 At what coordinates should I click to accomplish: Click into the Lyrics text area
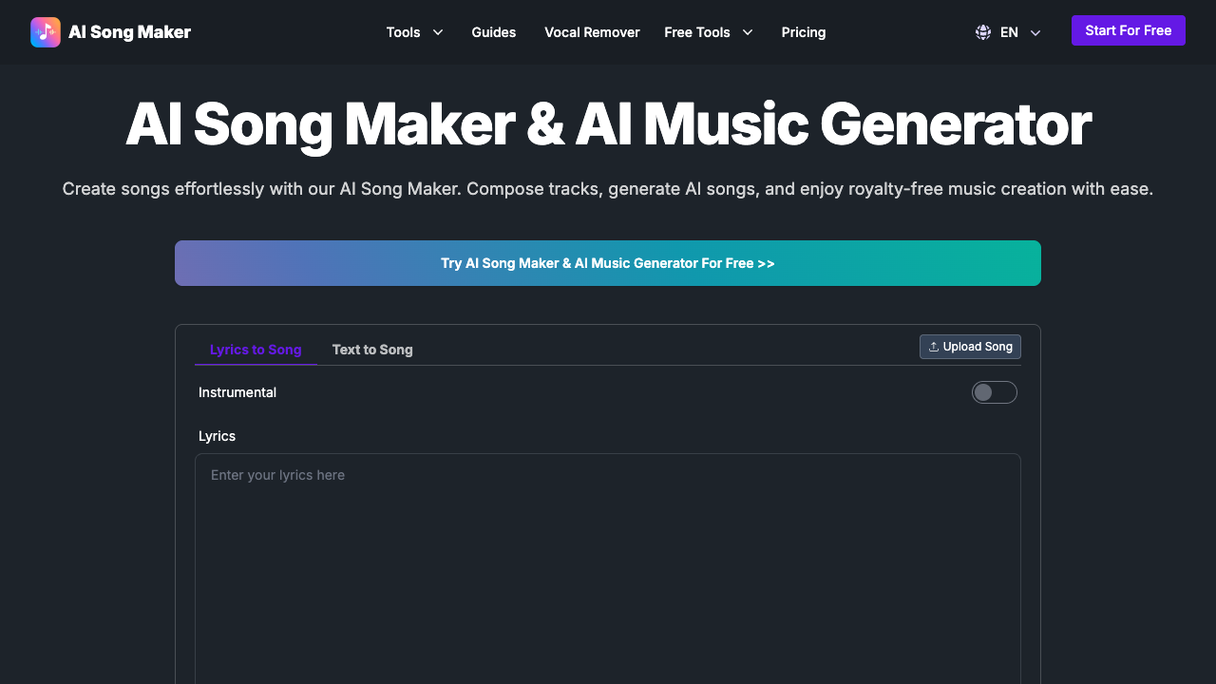pyautogui.click(x=608, y=570)
